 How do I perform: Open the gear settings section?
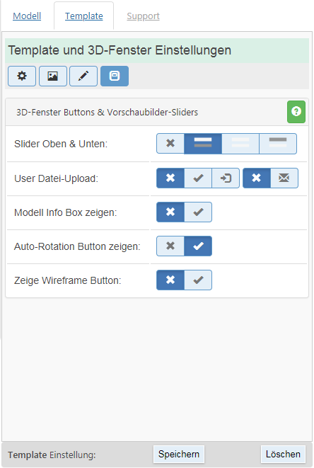[22, 76]
